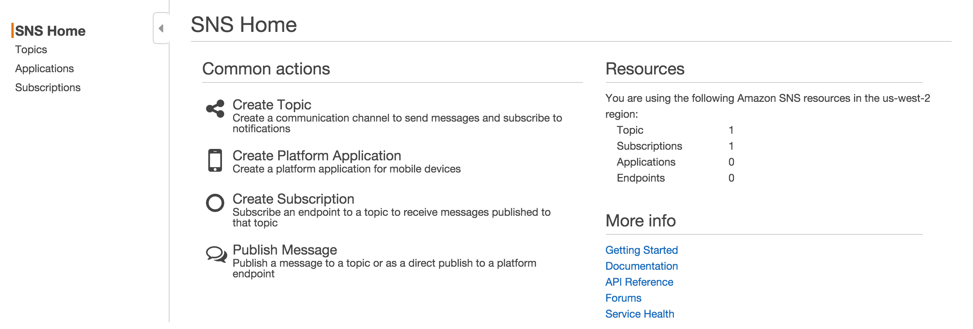Open SNS Home in the sidebar

tap(50, 31)
